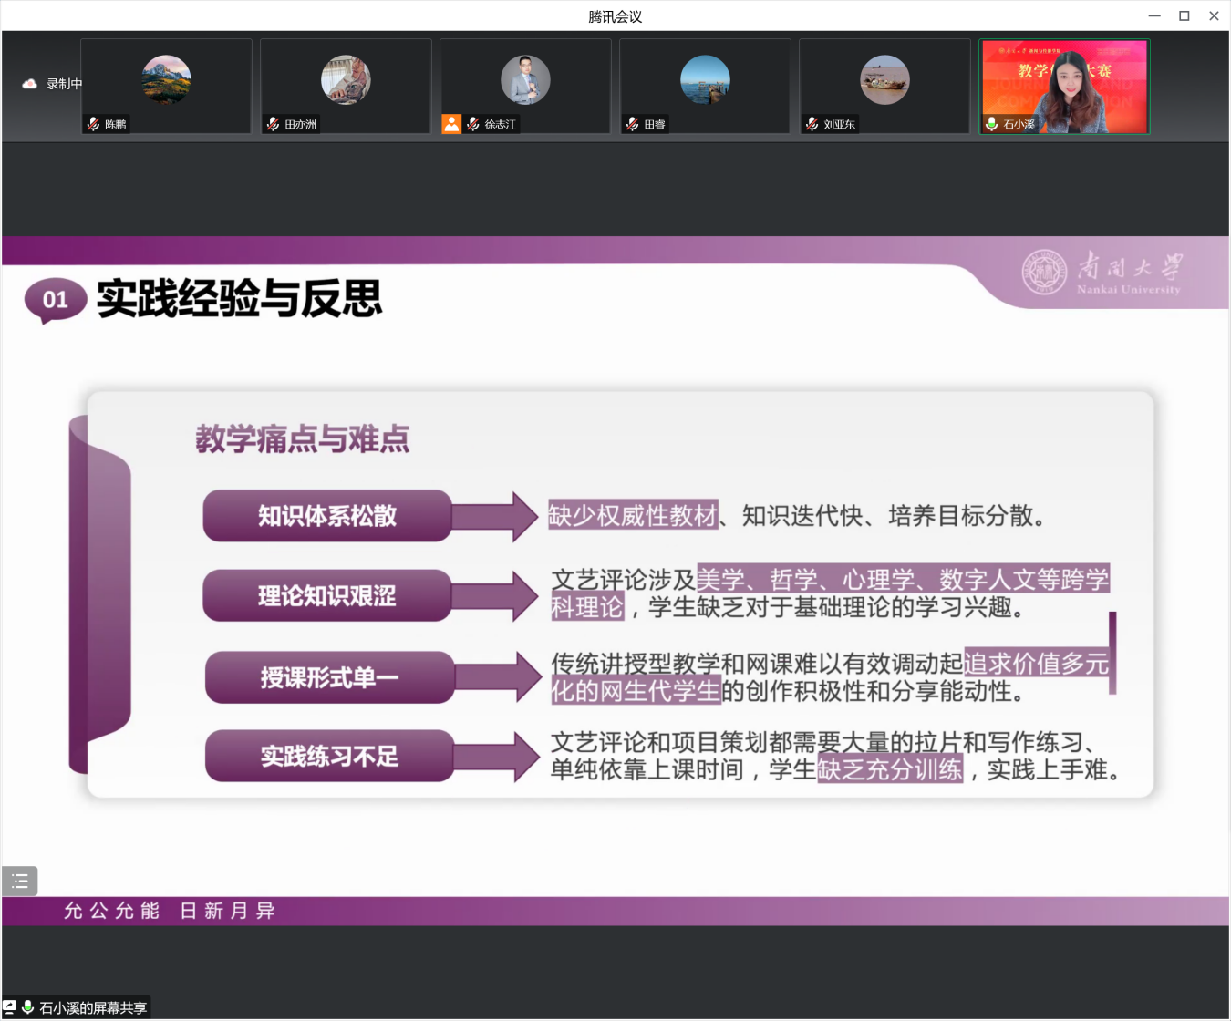Viewport: 1231px width, 1021px height.
Task: Click the 石小溪的屏幕共享 label
Action: click(93, 1007)
